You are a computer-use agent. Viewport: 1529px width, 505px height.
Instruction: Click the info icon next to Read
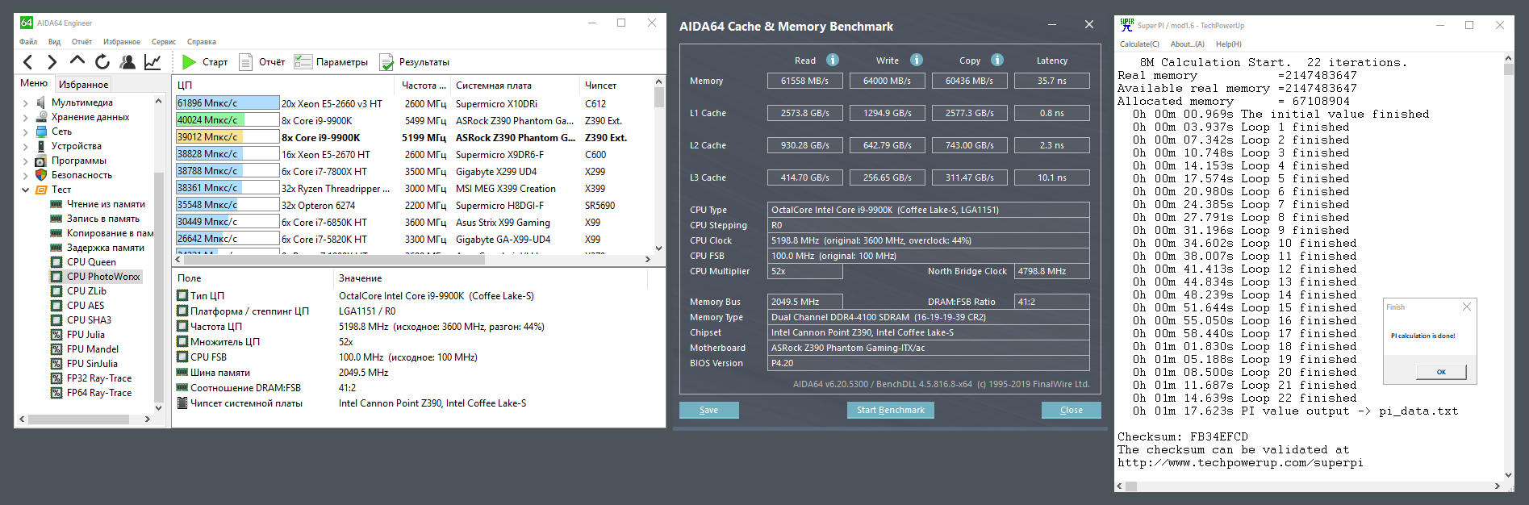point(833,60)
